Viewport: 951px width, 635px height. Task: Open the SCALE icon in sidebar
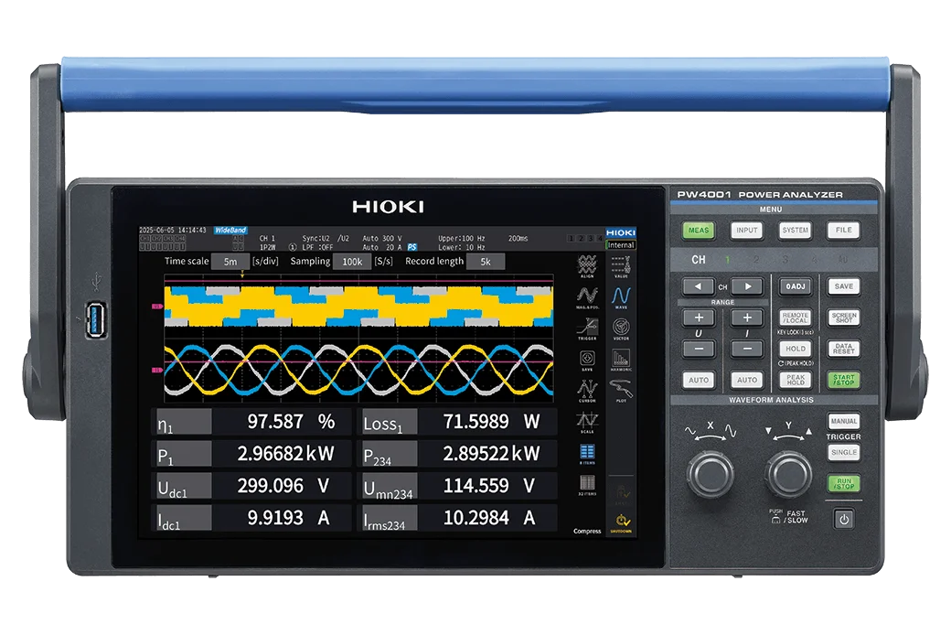coord(587,422)
